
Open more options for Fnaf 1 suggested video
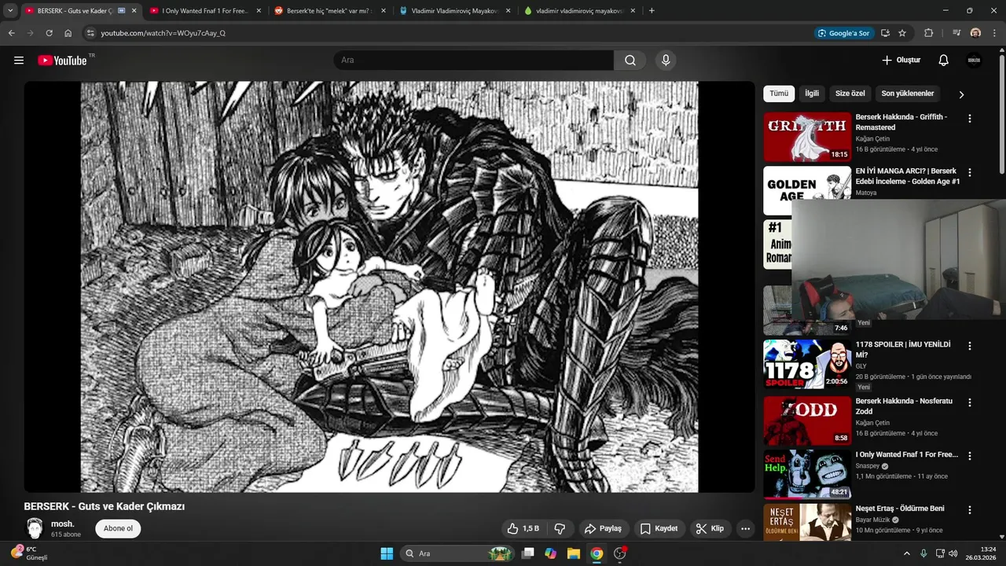(970, 456)
